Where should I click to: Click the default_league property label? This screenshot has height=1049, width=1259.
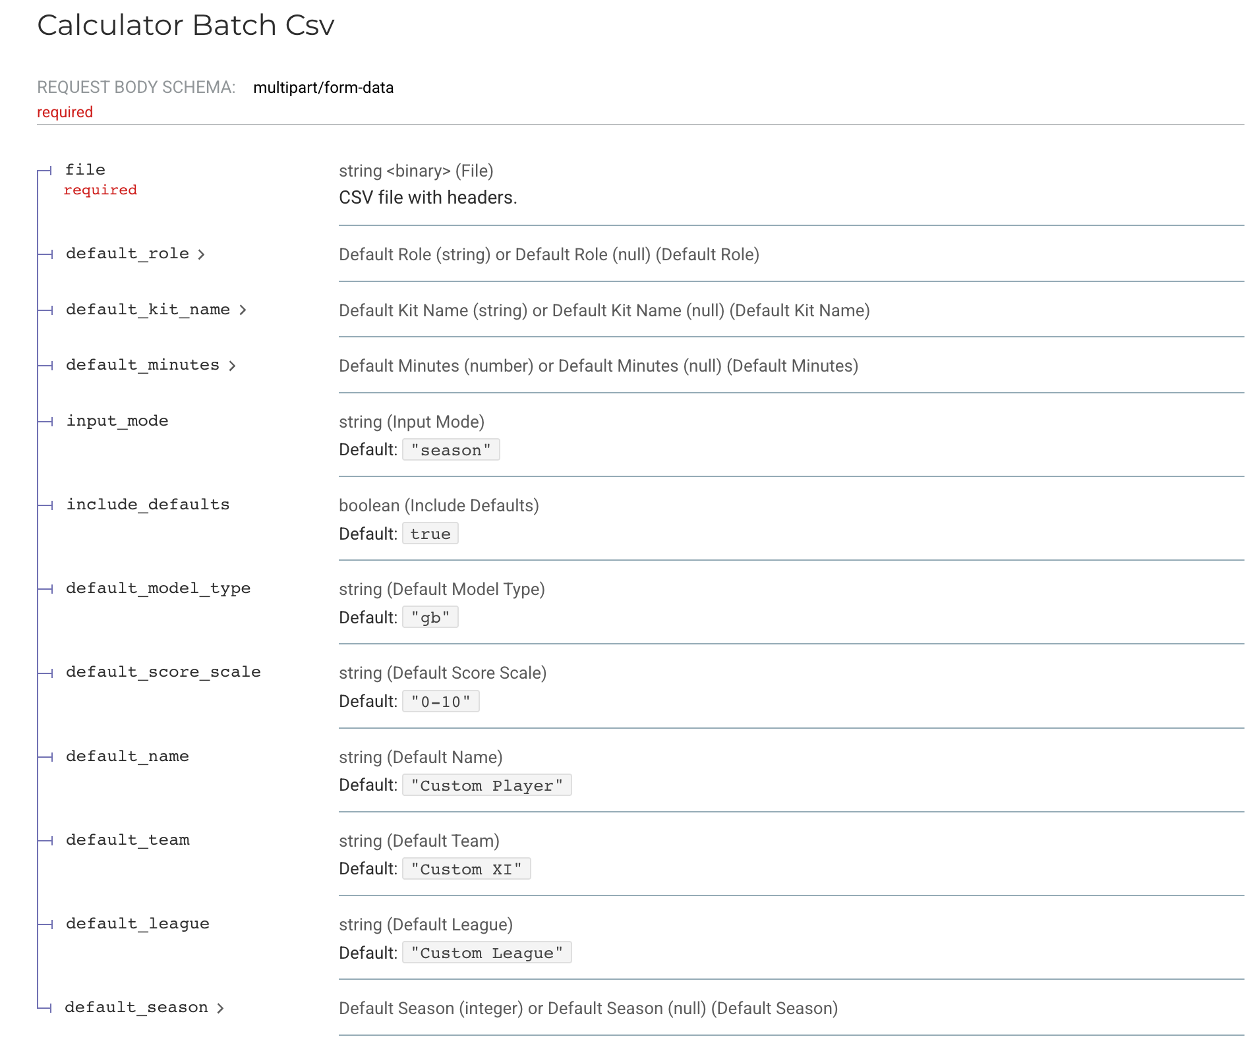click(137, 924)
